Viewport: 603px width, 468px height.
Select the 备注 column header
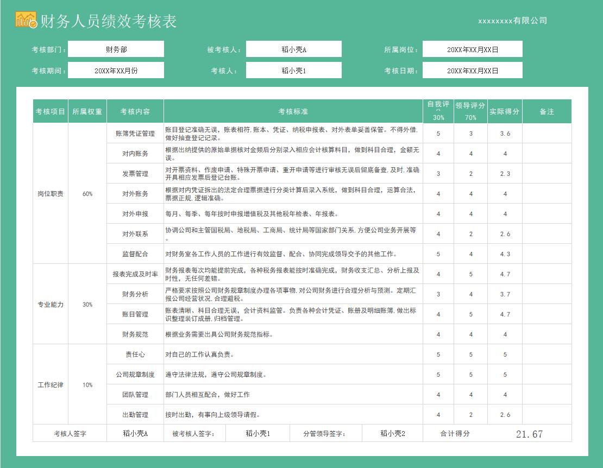(x=547, y=111)
